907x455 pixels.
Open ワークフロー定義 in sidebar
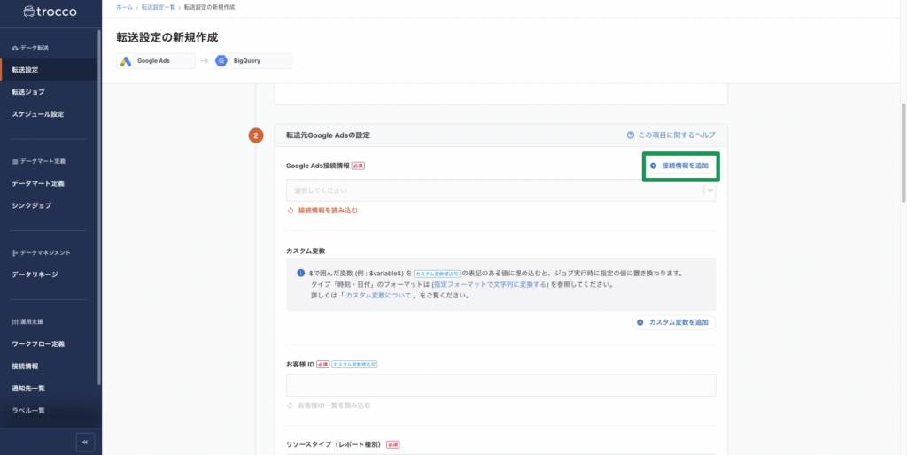37,343
